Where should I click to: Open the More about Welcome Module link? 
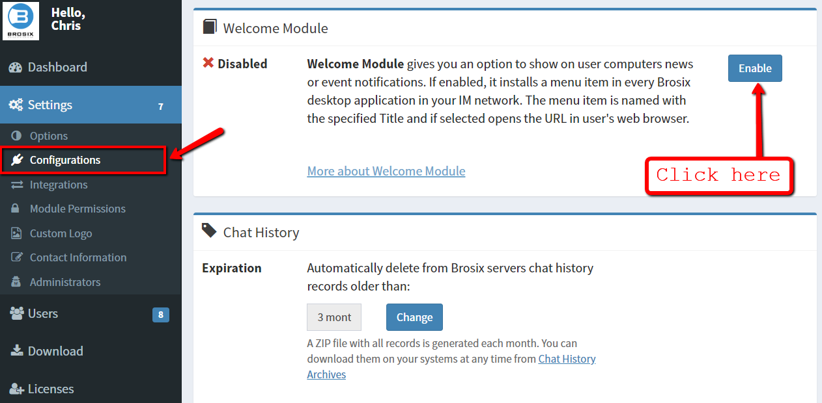[386, 171]
